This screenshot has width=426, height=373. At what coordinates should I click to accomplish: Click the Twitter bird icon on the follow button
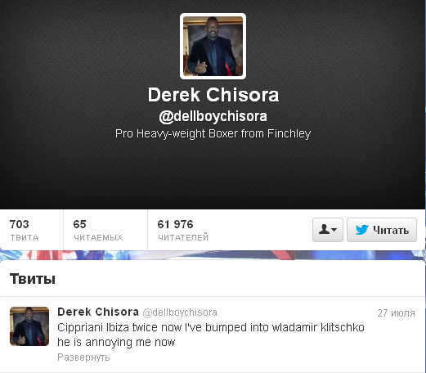[362, 230]
